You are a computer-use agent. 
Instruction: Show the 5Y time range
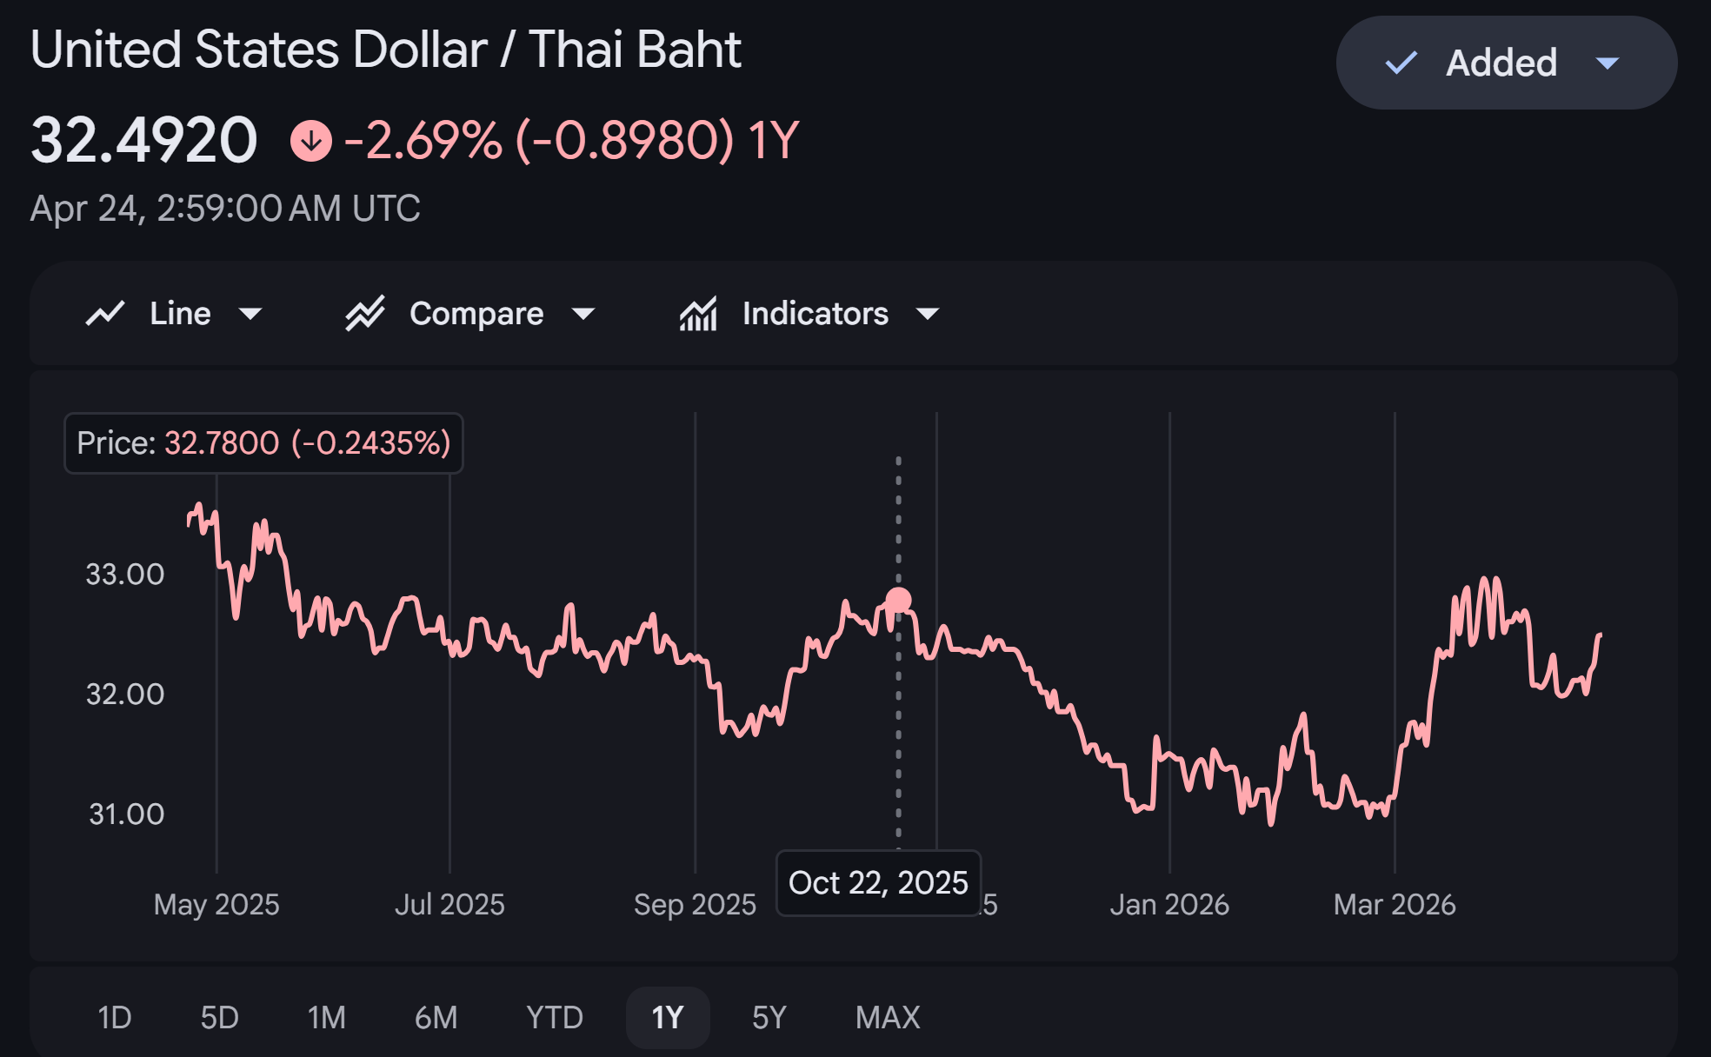769,1017
